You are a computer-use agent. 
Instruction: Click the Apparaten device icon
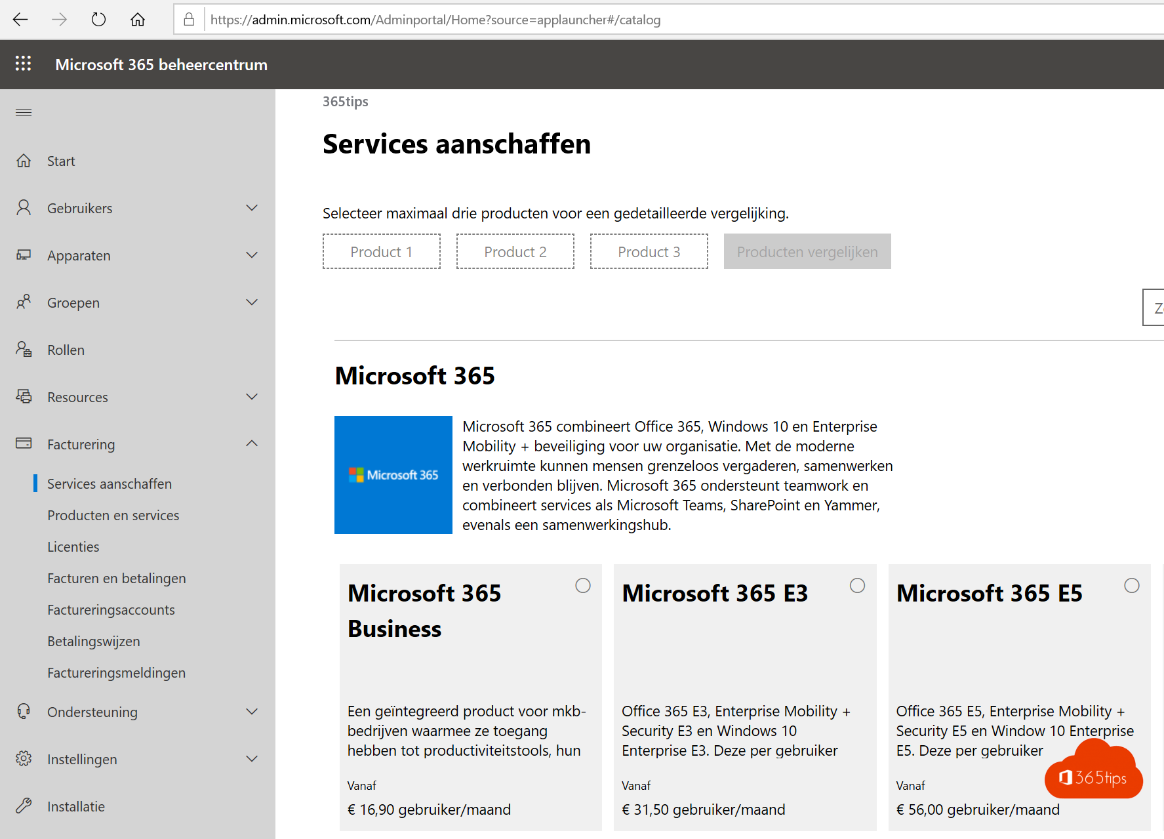[24, 255]
